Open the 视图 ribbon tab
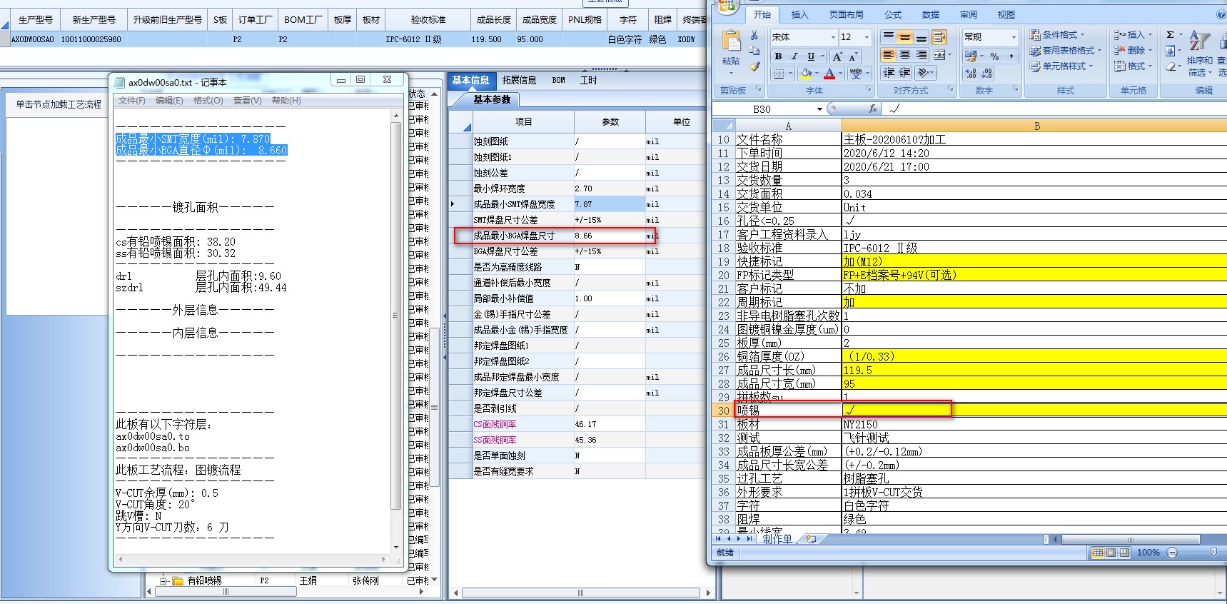This screenshot has height=604, width=1227. point(1006,15)
